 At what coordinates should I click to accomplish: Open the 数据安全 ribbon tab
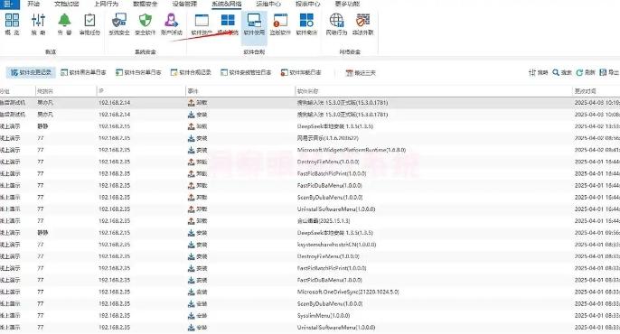146,4
